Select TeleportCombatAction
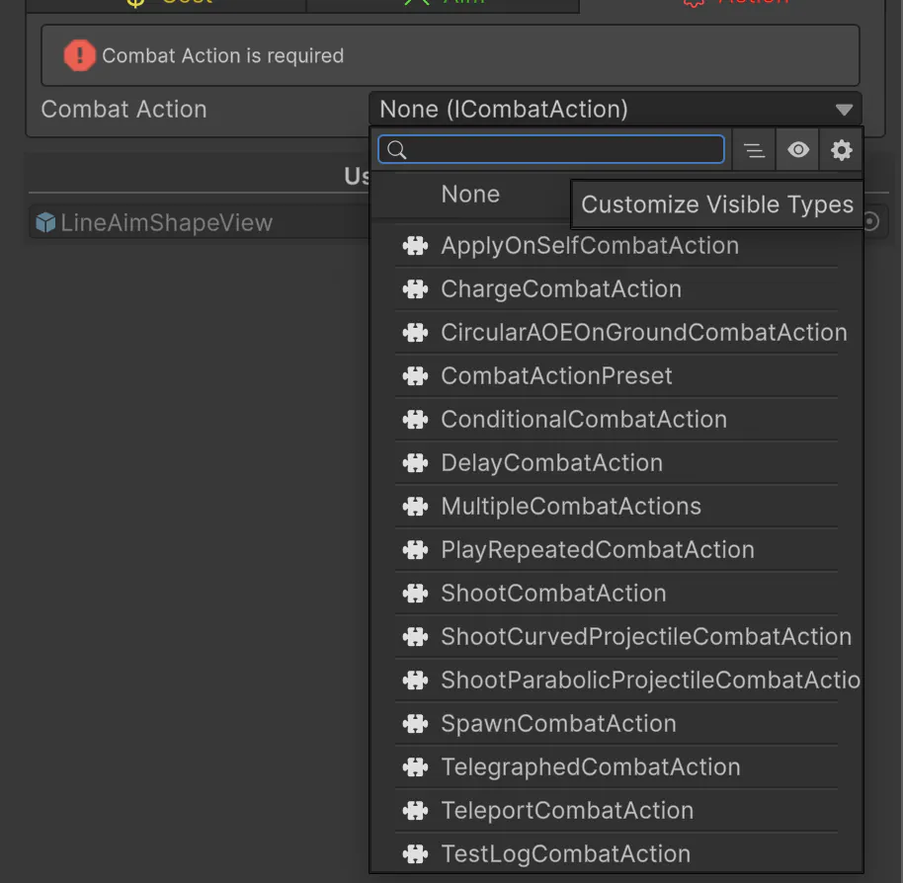Image resolution: width=903 pixels, height=883 pixels. pyautogui.click(x=616, y=811)
